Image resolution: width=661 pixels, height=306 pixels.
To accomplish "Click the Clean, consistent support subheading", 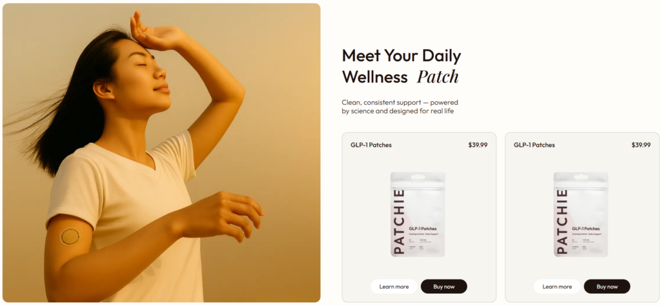I will tap(400, 107).
